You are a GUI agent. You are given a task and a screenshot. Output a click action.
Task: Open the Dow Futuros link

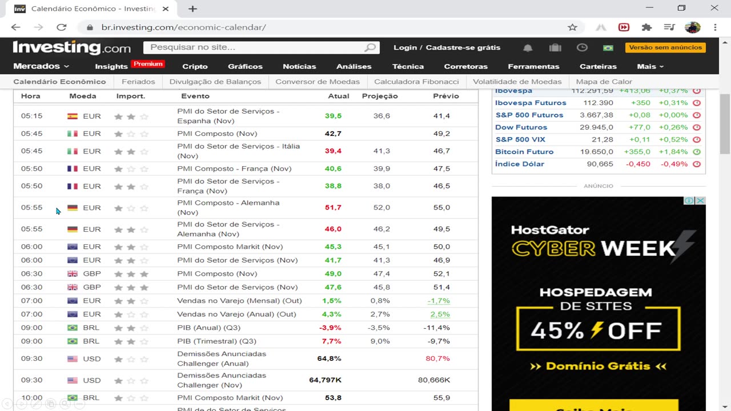coord(521,127)
